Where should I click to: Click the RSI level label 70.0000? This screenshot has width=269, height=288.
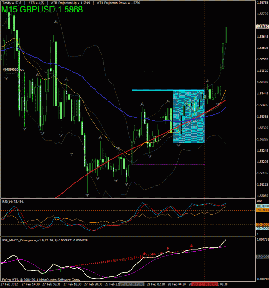point(263,210)
